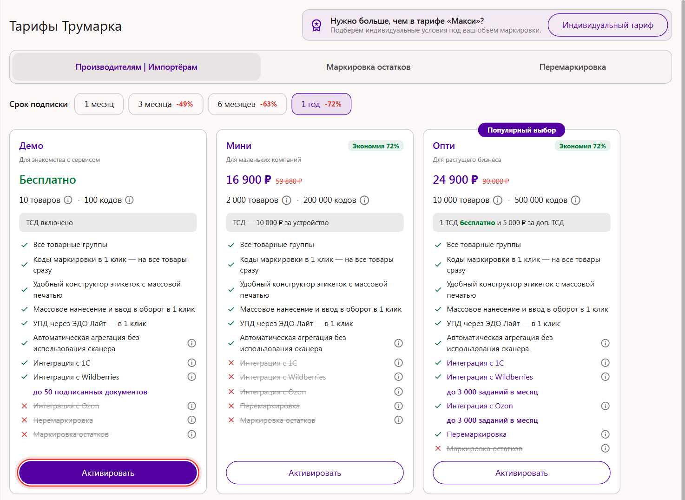Click до 50 подписанных документов text
This screenshot has height=500, width=685.
point(90,392)
